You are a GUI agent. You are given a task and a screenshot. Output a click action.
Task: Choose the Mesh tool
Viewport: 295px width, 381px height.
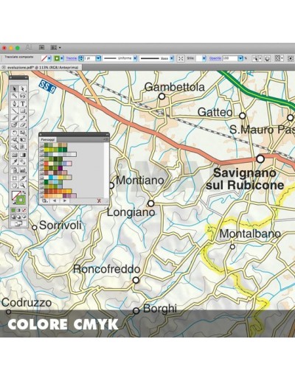(x=15, y=155)
